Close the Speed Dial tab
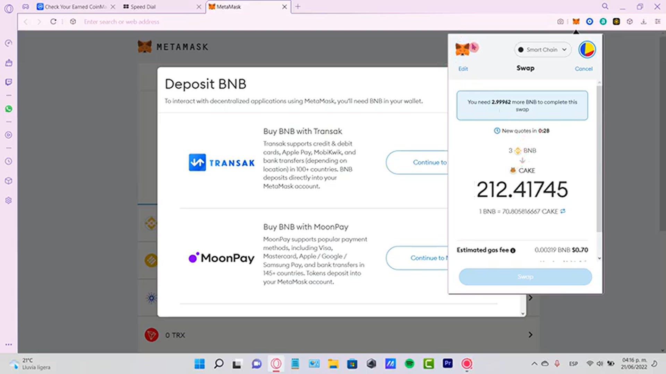Viewport: 666px width, 374px height. tap(199, 7)
